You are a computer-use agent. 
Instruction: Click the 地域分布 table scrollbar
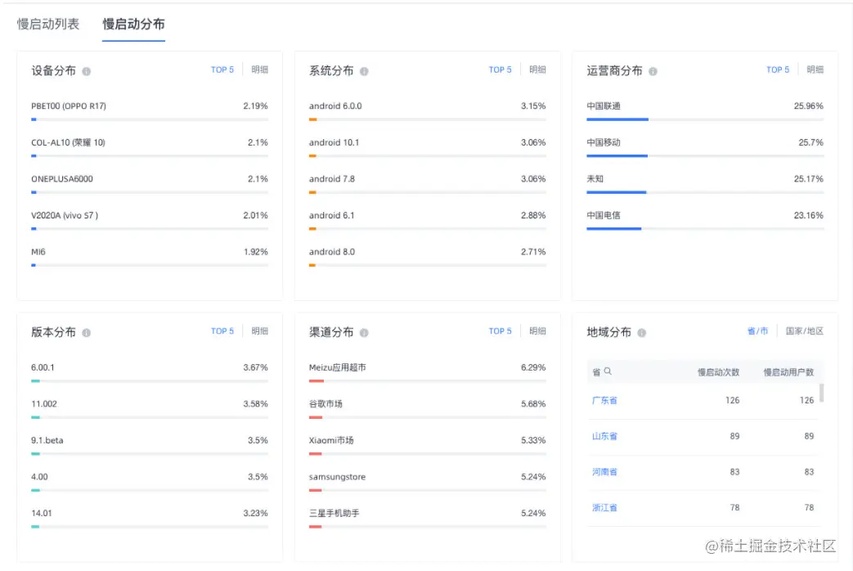(821, 393)
